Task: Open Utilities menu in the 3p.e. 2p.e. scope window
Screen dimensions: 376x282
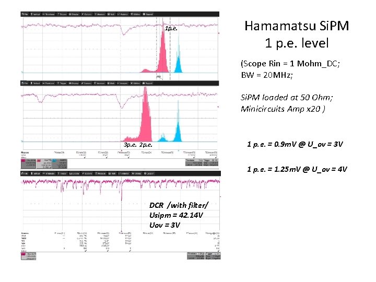Action: point(135,84)
